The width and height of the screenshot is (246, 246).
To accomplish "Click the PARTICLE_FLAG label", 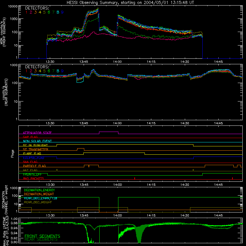I will pos(34,166).
